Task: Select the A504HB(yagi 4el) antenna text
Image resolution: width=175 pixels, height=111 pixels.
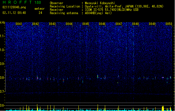Action: 98,13
